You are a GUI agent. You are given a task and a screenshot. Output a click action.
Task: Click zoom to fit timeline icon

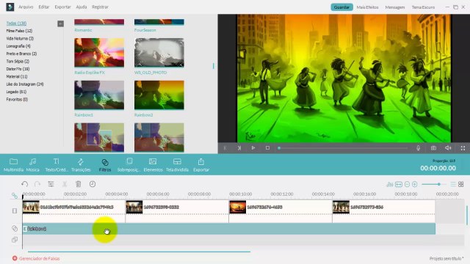pyautogui.click(x=399, y=184)
